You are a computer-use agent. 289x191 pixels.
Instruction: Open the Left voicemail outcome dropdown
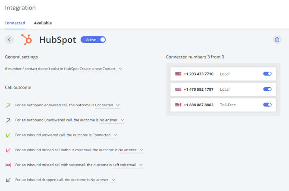click(x=128, y=165)
